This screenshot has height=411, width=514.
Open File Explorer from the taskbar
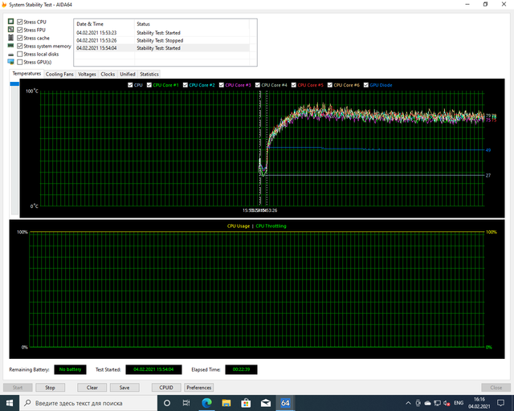pyautogui.click(x=226, y=403)
